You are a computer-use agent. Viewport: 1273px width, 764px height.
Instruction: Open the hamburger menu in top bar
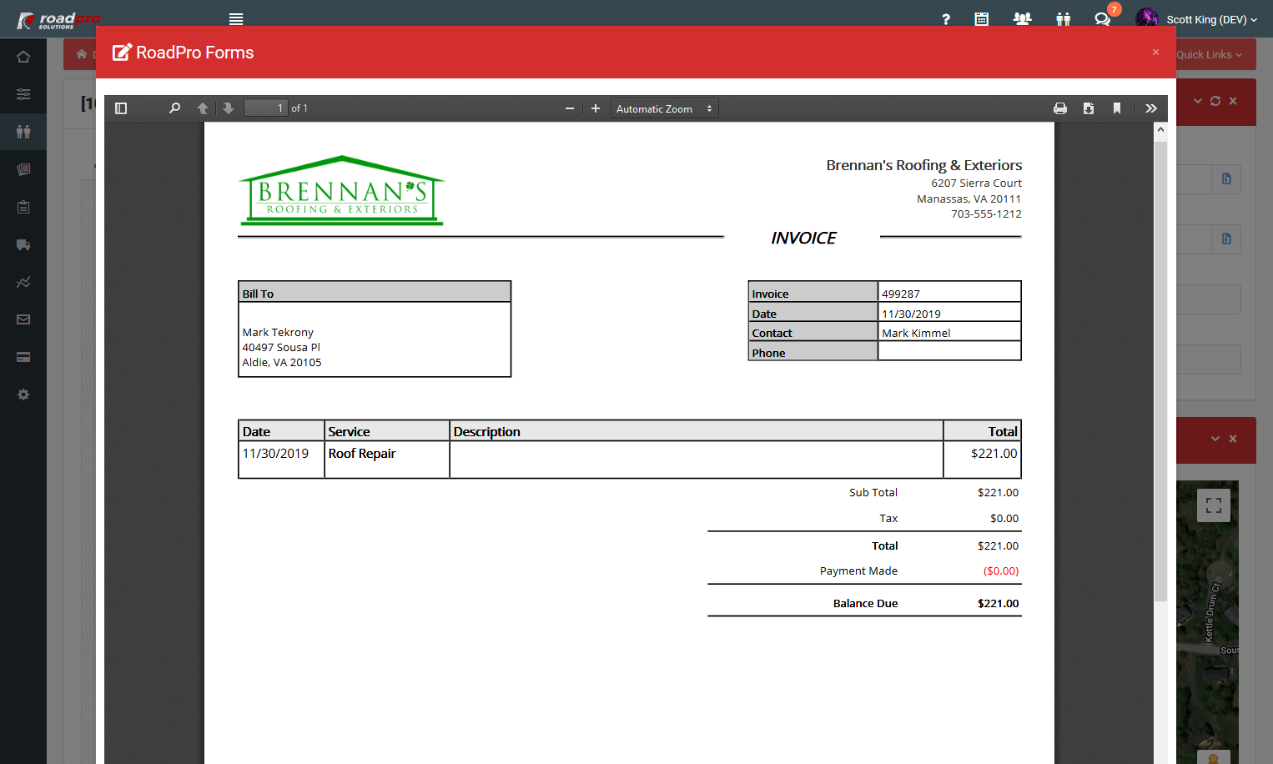point(236,19)
